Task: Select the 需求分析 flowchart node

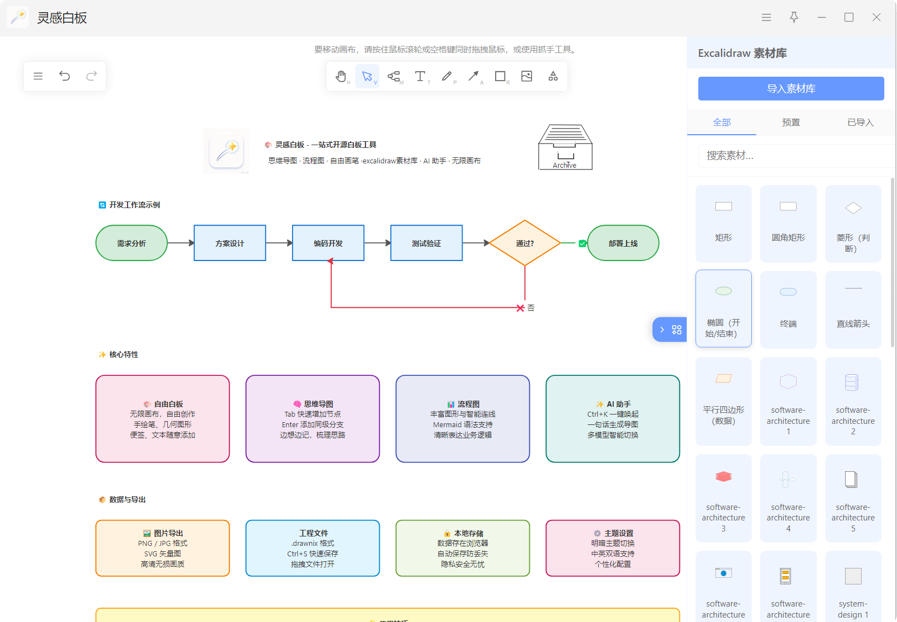Action: click(x=131, y=243)
